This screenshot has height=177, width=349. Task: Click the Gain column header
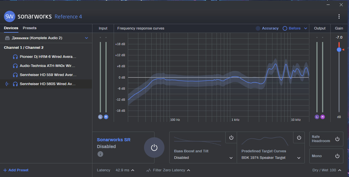pyautogui.click(x=339, y=28)
